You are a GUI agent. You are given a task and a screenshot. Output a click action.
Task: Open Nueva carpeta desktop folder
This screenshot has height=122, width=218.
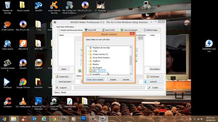tap(23, 6)
